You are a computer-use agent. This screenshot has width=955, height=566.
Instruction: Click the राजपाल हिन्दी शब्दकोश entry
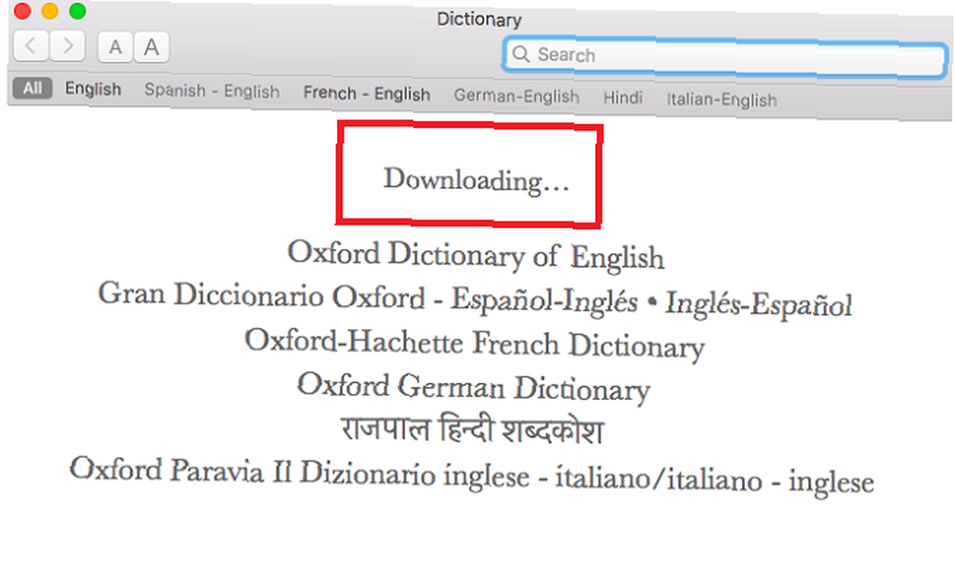472,430
